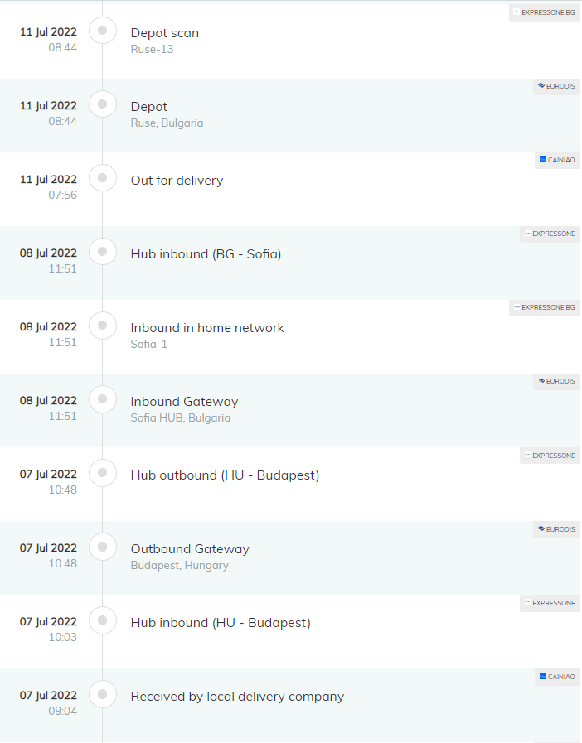This screenshot has height=743, width=582.
Task: Click the EXPRESSONE badge on Budapest hub outbound
Action: click(550, 456)
